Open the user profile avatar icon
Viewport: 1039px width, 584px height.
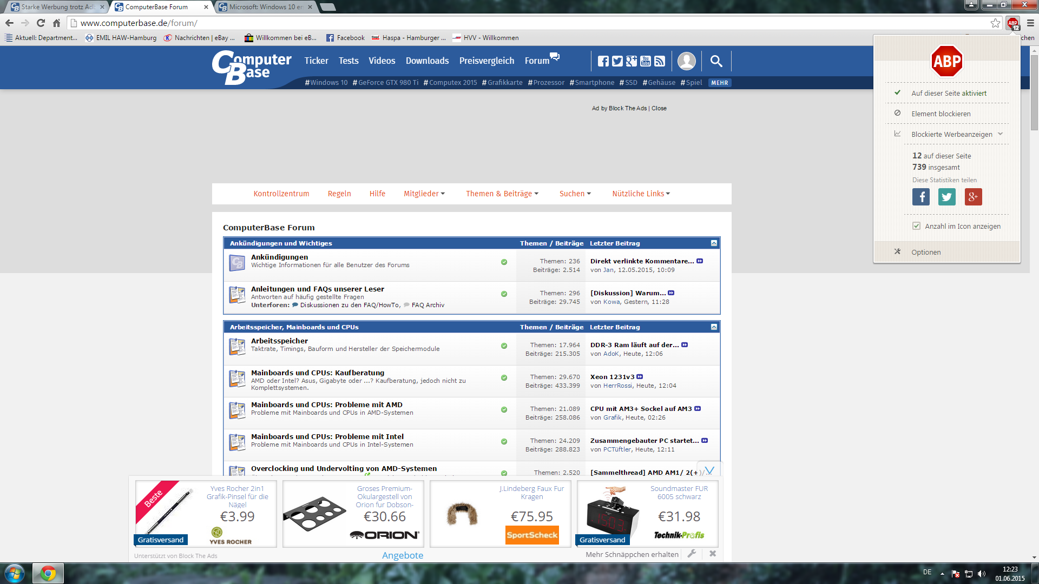(x=686, y=61)
